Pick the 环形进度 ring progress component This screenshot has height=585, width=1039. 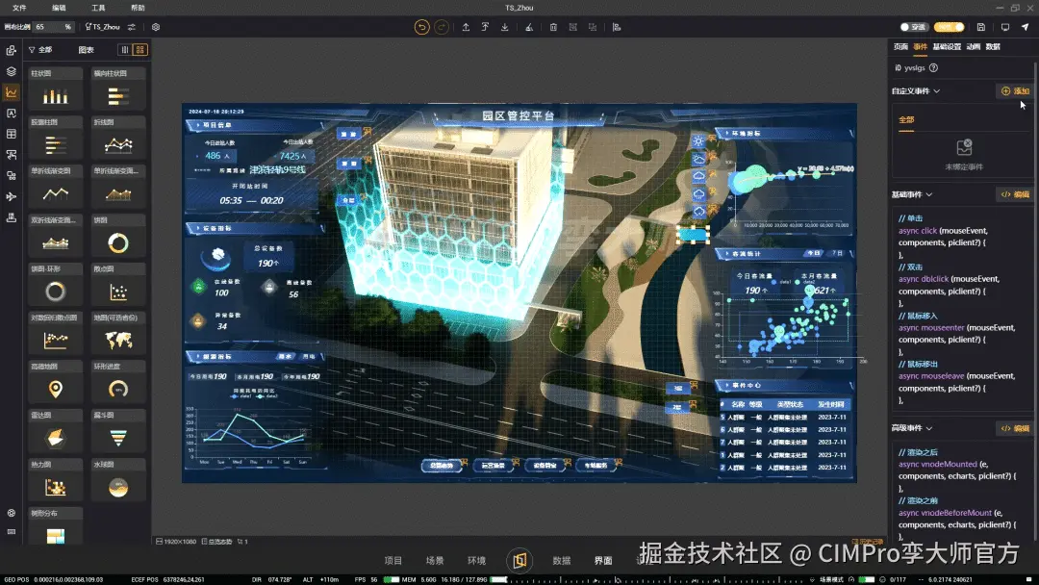118,384
